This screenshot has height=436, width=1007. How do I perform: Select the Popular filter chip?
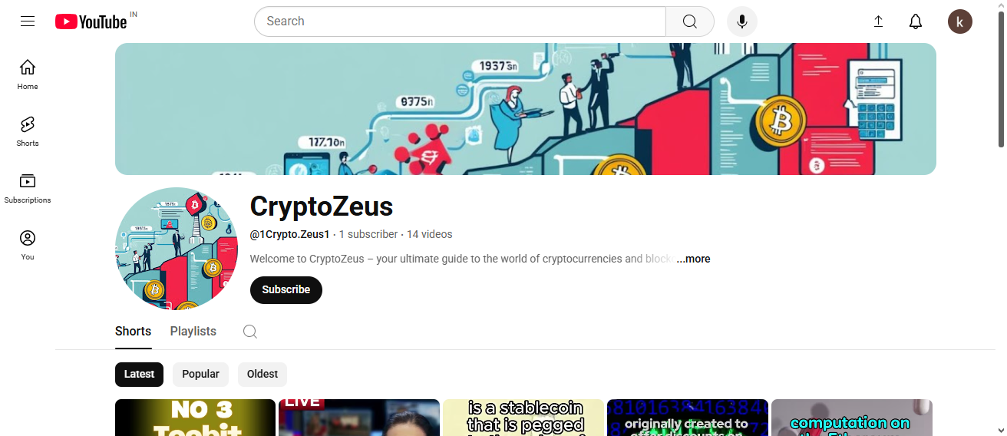200,375
